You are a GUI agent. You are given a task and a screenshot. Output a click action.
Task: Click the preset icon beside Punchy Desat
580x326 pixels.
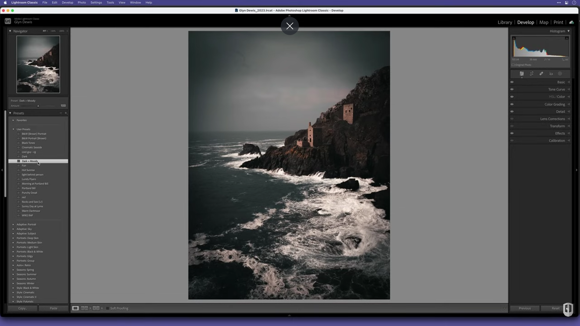tap(19, 193)
